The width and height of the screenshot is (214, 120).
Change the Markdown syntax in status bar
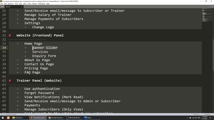tap(207, 114)
